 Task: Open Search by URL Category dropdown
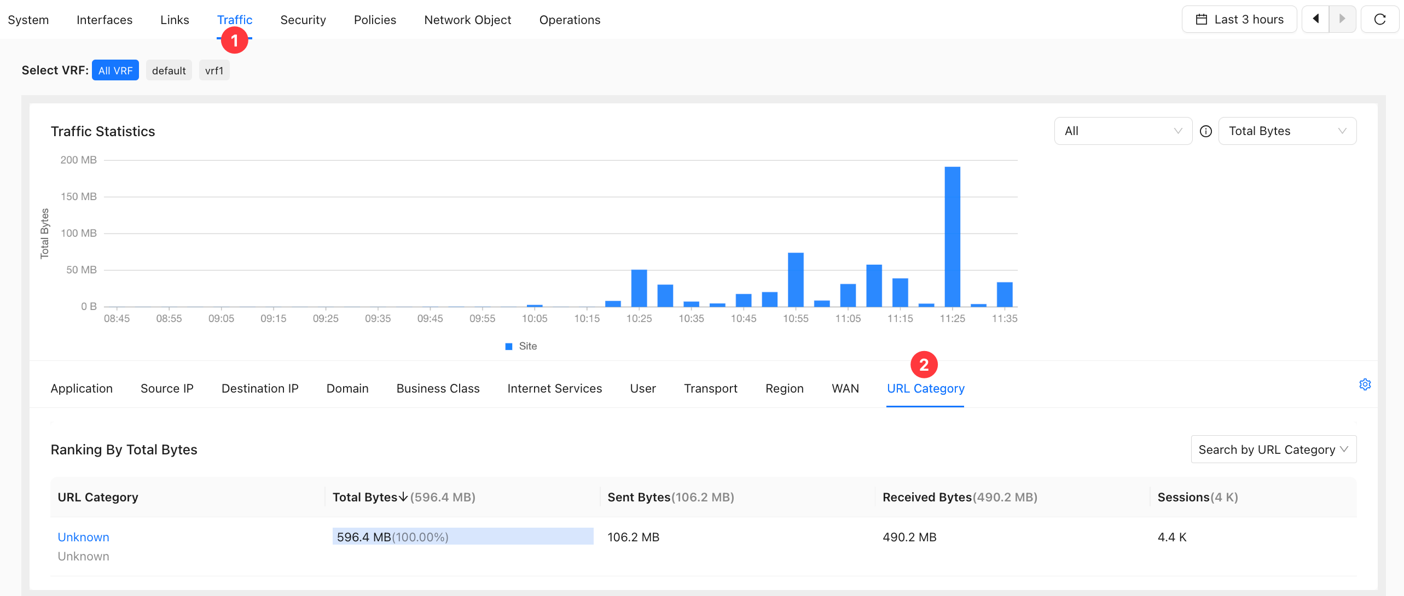tap(1274, 449)
